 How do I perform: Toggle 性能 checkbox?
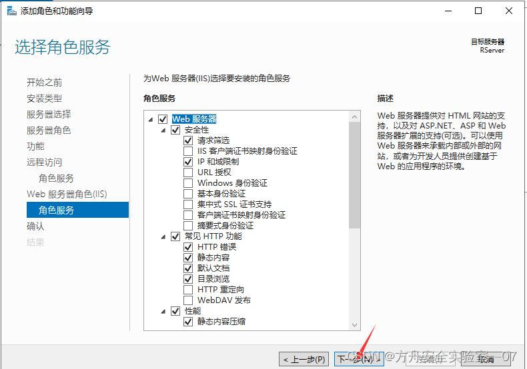pyautogui.click(x=175, y=311)
